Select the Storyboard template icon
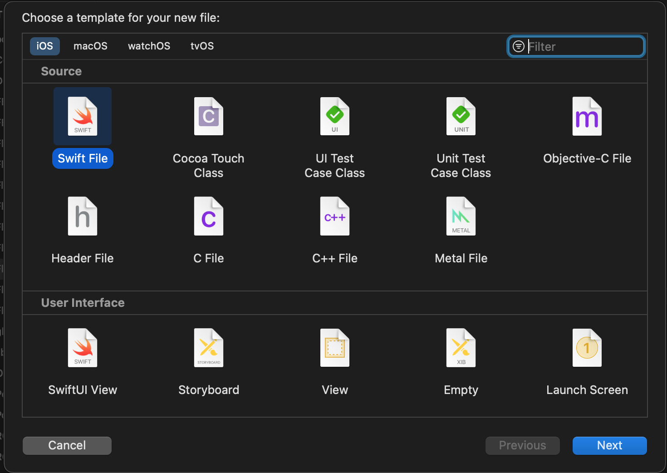667x473 pixels. click(209, 348)
